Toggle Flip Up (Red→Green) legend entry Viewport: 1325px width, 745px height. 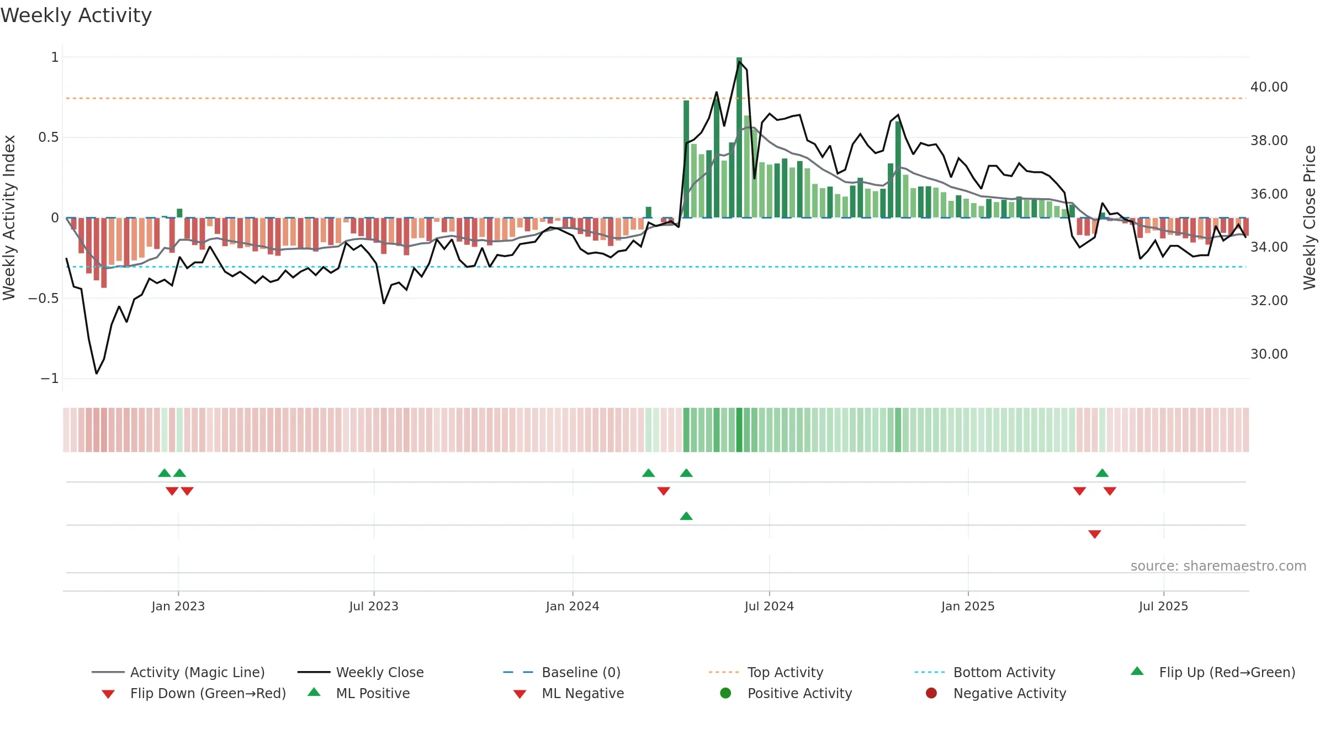(1212, 672)
